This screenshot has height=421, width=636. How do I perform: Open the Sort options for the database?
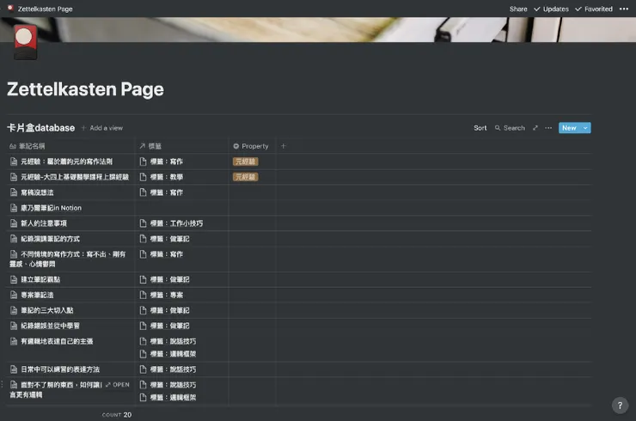pyautogui.click(x=480, y=128)
